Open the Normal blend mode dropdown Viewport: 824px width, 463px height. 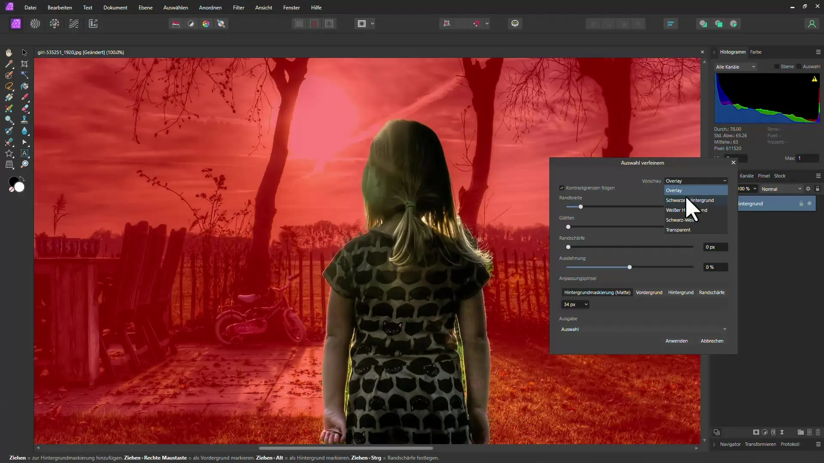pyautogui.click(x=781, y=189)
